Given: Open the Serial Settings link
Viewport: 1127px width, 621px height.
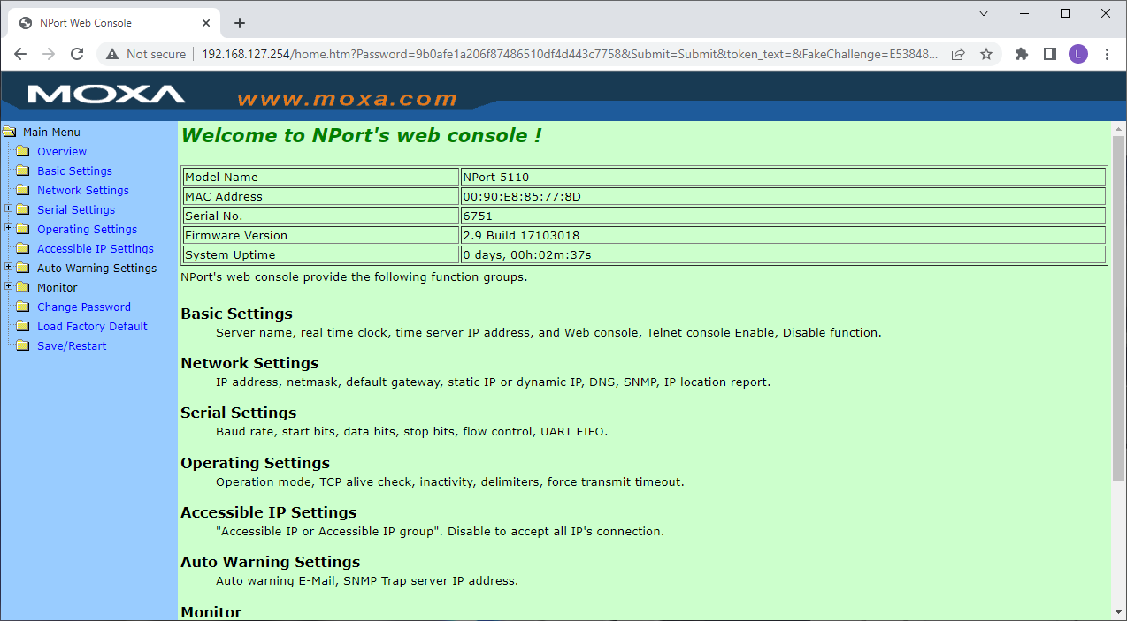Looking at the screenshot, I should click(76, 210).
